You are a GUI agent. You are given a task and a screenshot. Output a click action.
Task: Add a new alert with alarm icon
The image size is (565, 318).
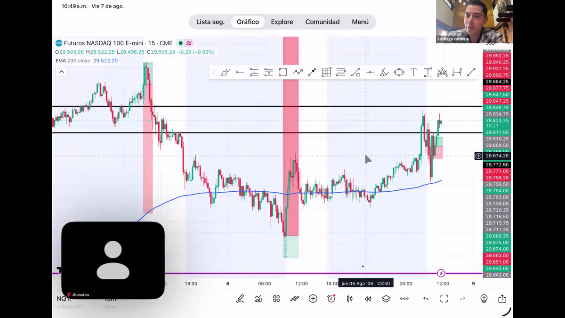tap(331, 299)
